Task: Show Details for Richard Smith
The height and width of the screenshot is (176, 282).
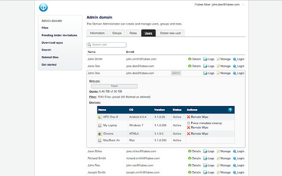Action: pyautogui.click(x=194, y=158)
